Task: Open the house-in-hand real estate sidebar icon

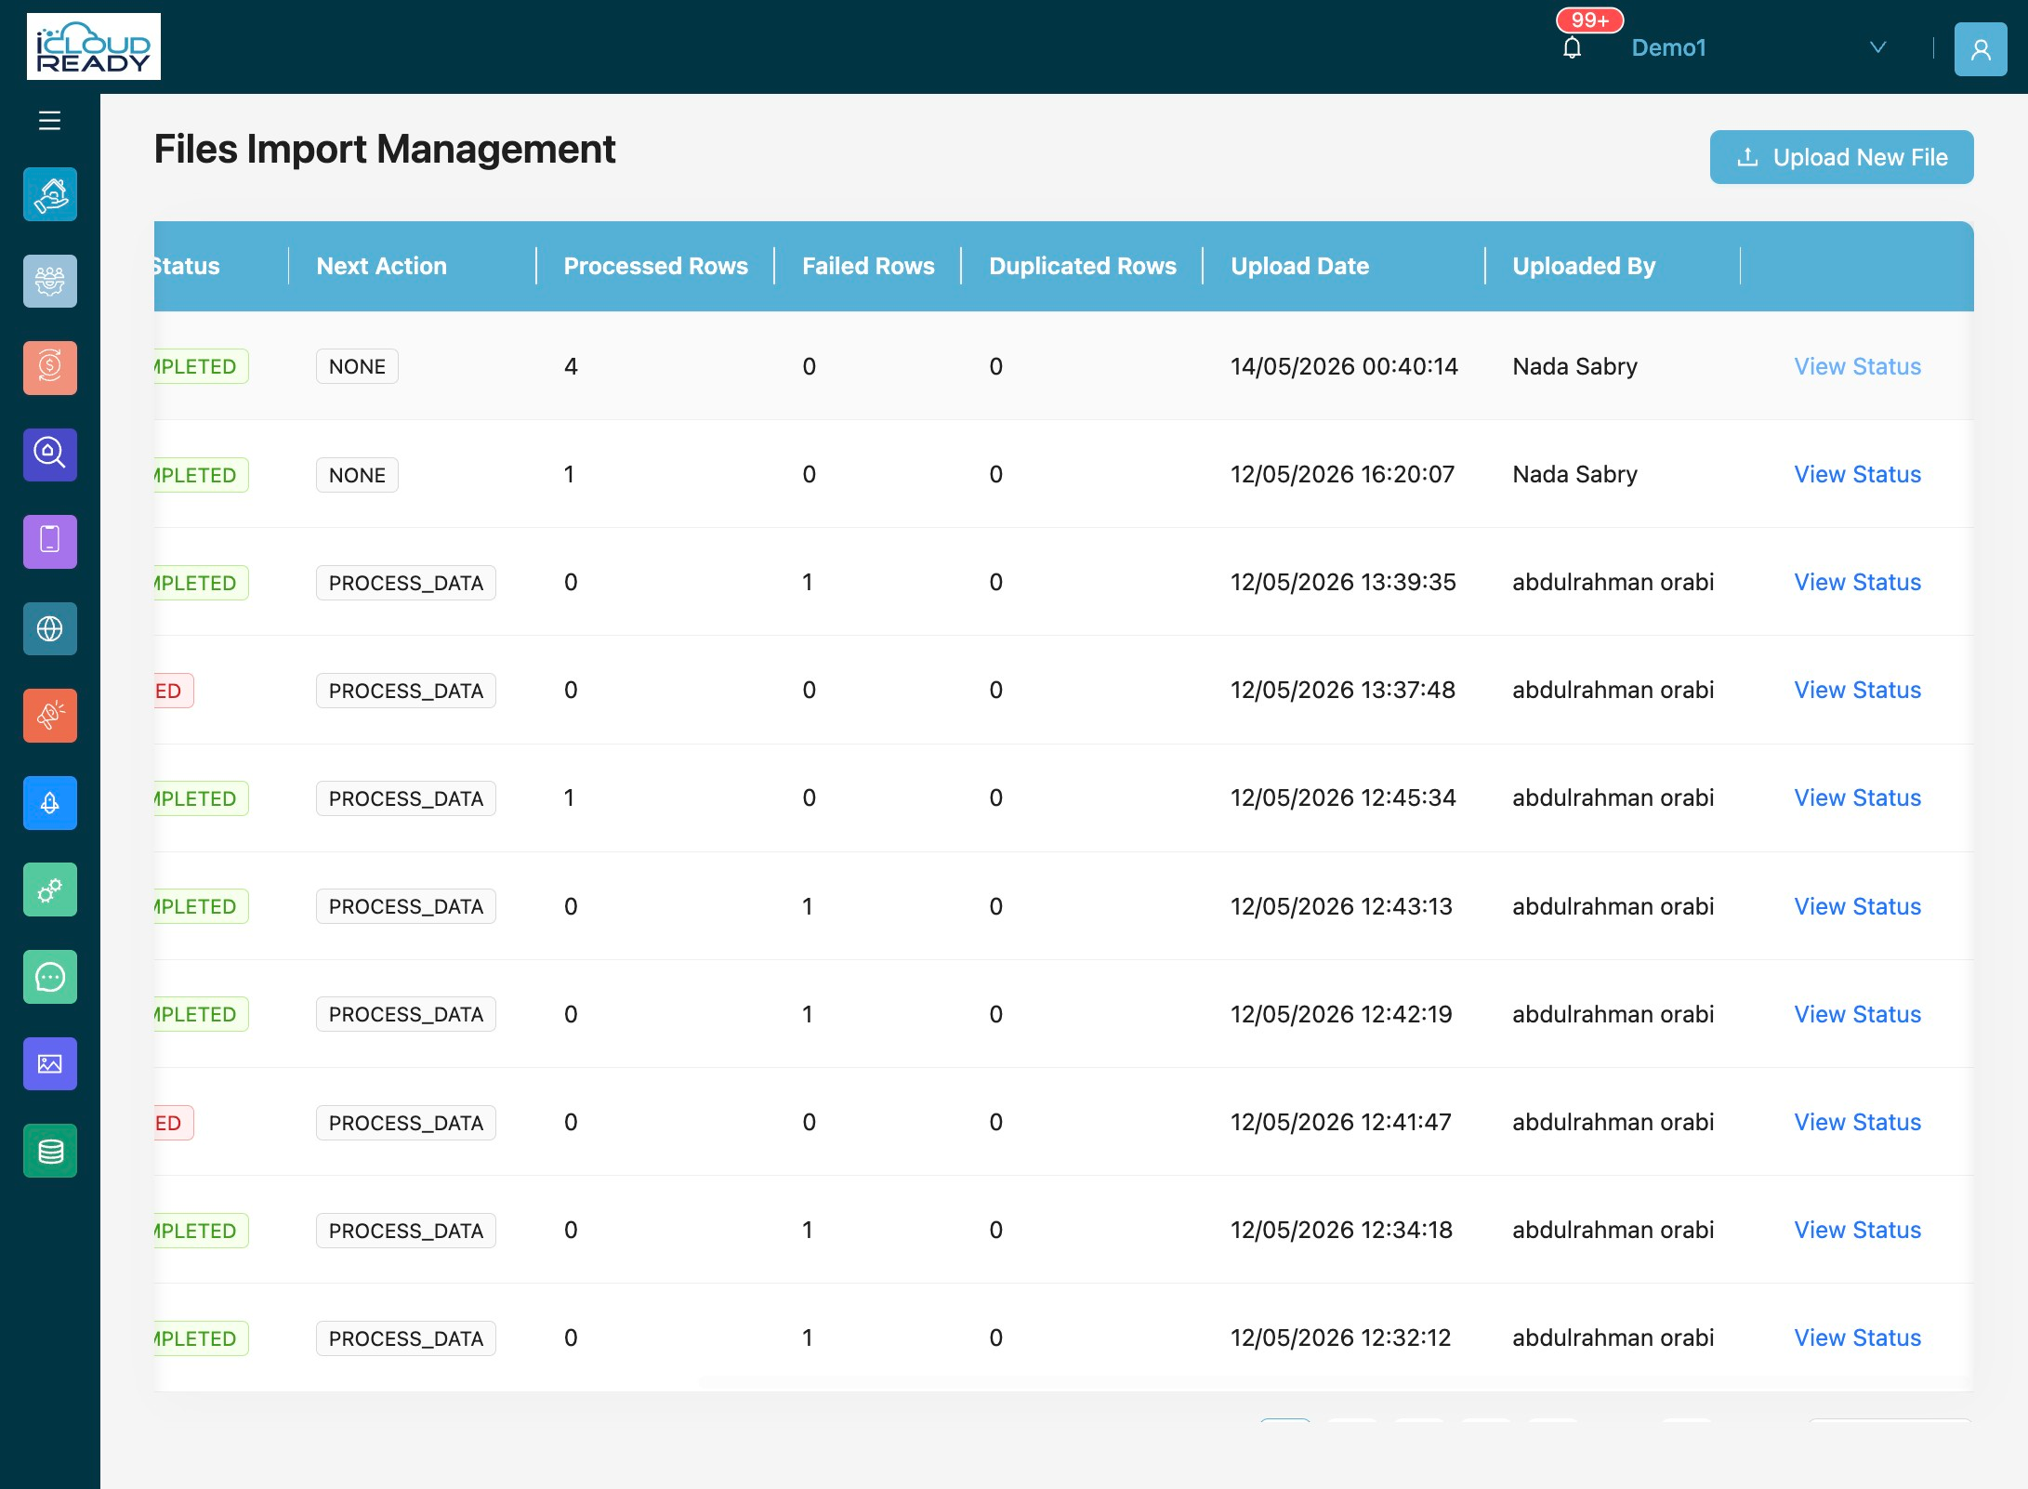Action: [x=50, y=194]
